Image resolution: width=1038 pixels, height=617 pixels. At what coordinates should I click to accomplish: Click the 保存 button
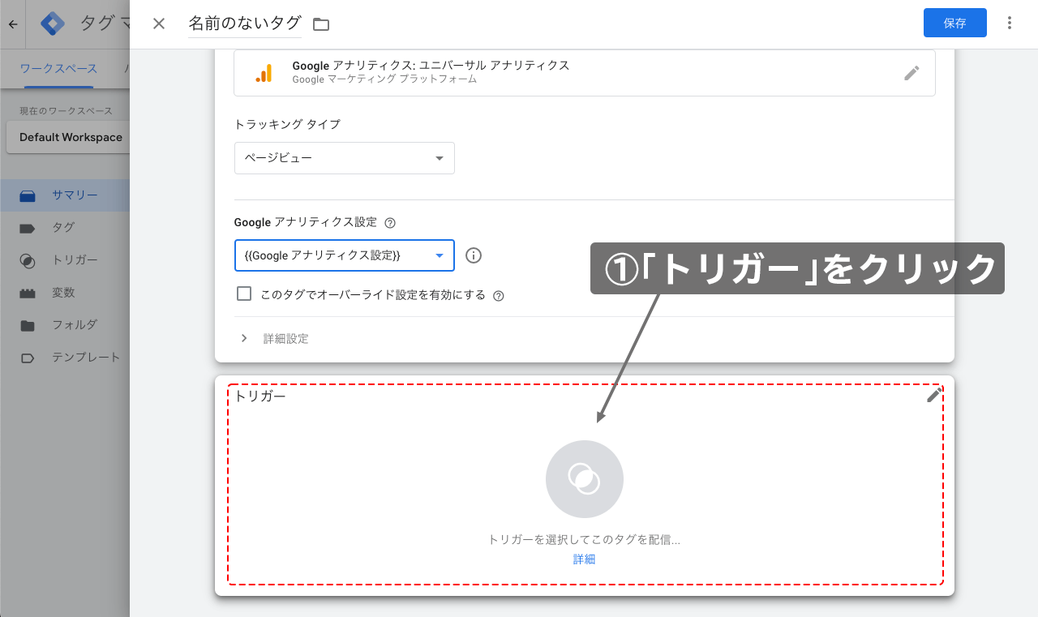pos(954,23)
